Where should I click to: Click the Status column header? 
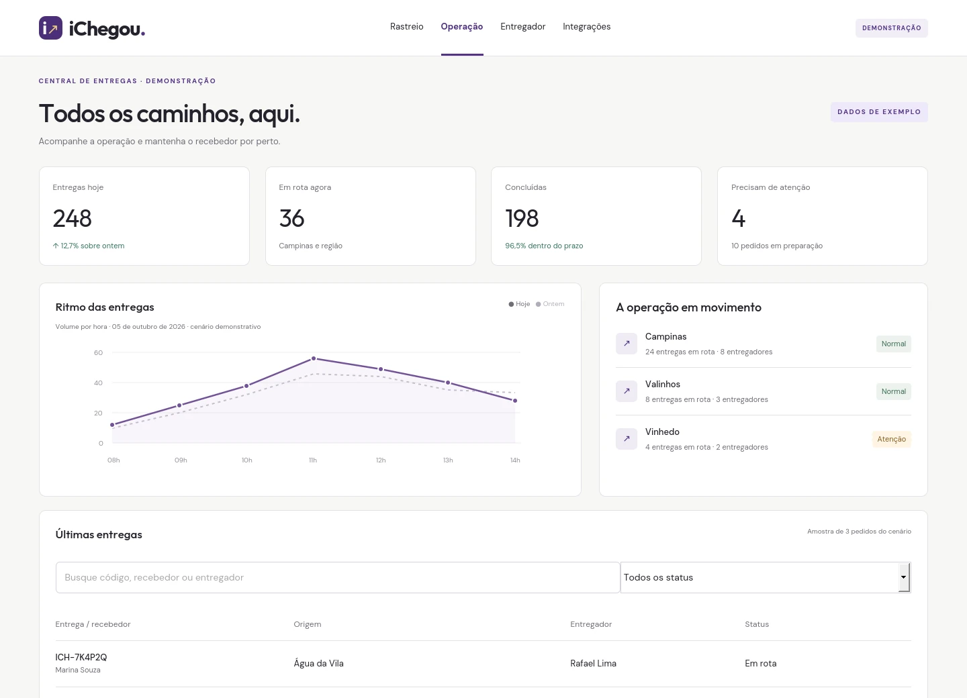[757, 624]
